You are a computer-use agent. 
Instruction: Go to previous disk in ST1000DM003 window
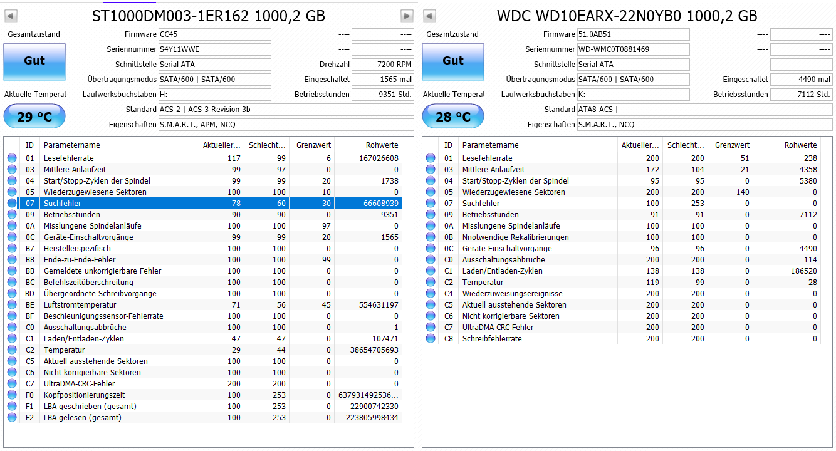pyautogui.click(x=11, y=16)
